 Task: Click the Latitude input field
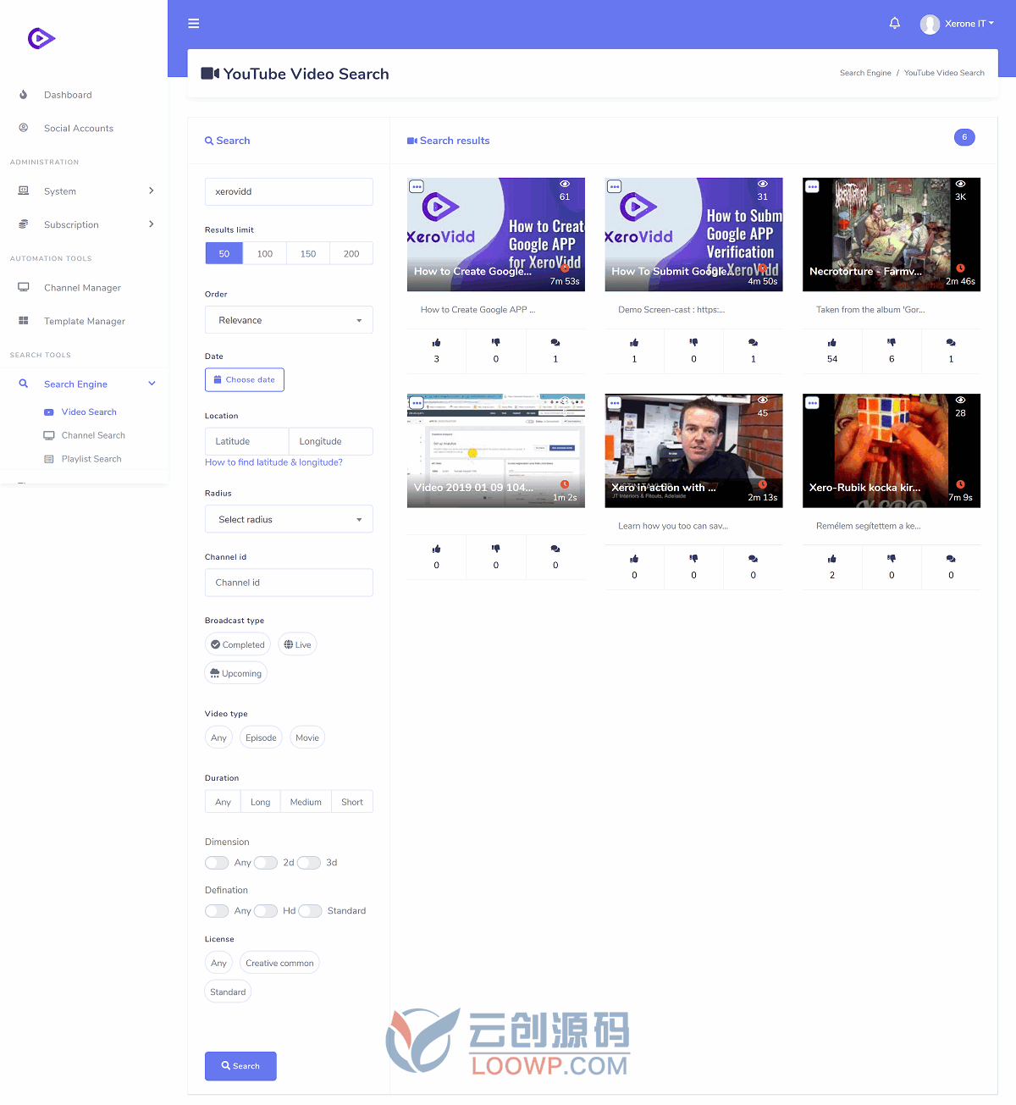(x=246, y=441)
